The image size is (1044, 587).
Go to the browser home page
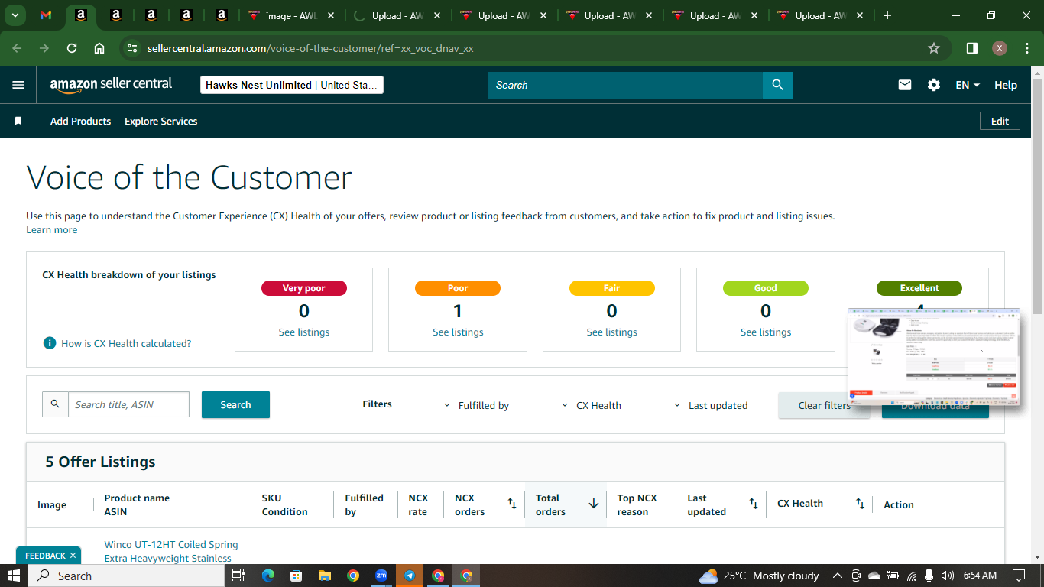click(99, 48)
